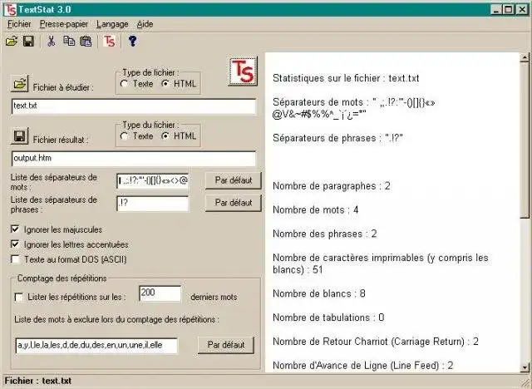
Task: Click the Nombre des phrases : 2 line
Action: 325,234
